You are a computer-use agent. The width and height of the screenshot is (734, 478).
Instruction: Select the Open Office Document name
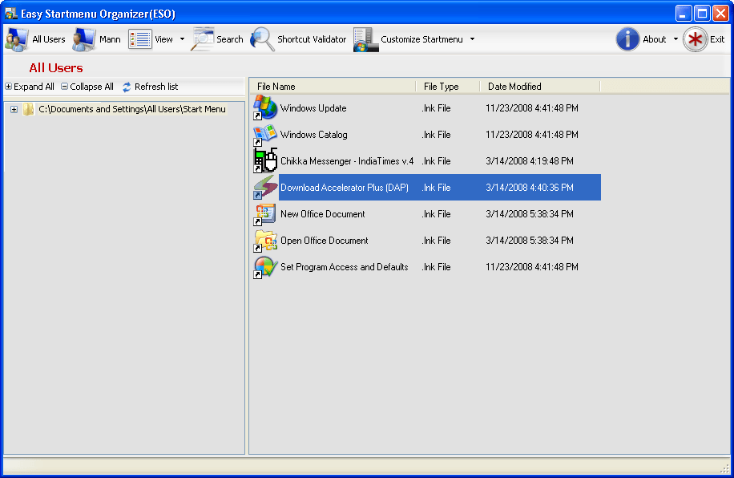[x=324, y=241]
